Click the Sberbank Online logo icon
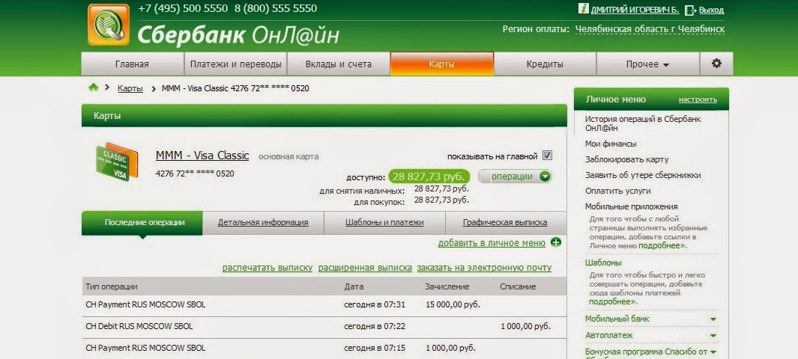This screenshot has height=359, width=798. pyautogui.click(x=109, y=25)
